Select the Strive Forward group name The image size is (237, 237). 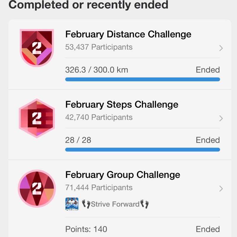[x=115, y=204]
